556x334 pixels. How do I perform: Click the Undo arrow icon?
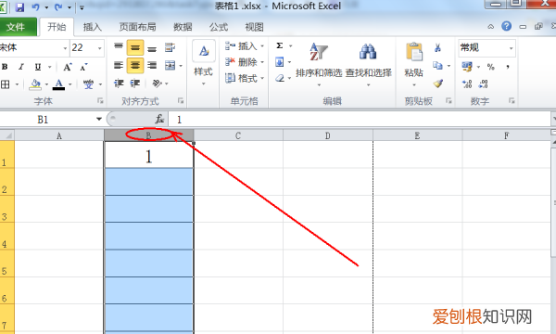35,6
